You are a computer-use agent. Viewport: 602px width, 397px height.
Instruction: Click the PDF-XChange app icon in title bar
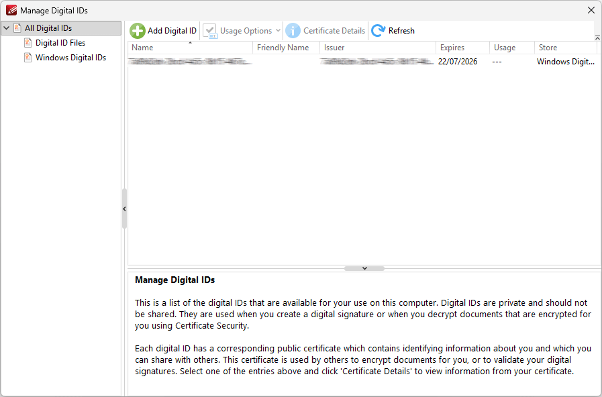tap(11, 10)
